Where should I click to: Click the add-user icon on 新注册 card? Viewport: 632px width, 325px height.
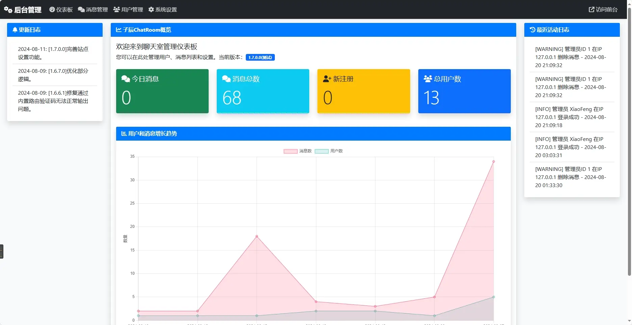(x=327, y=79)
